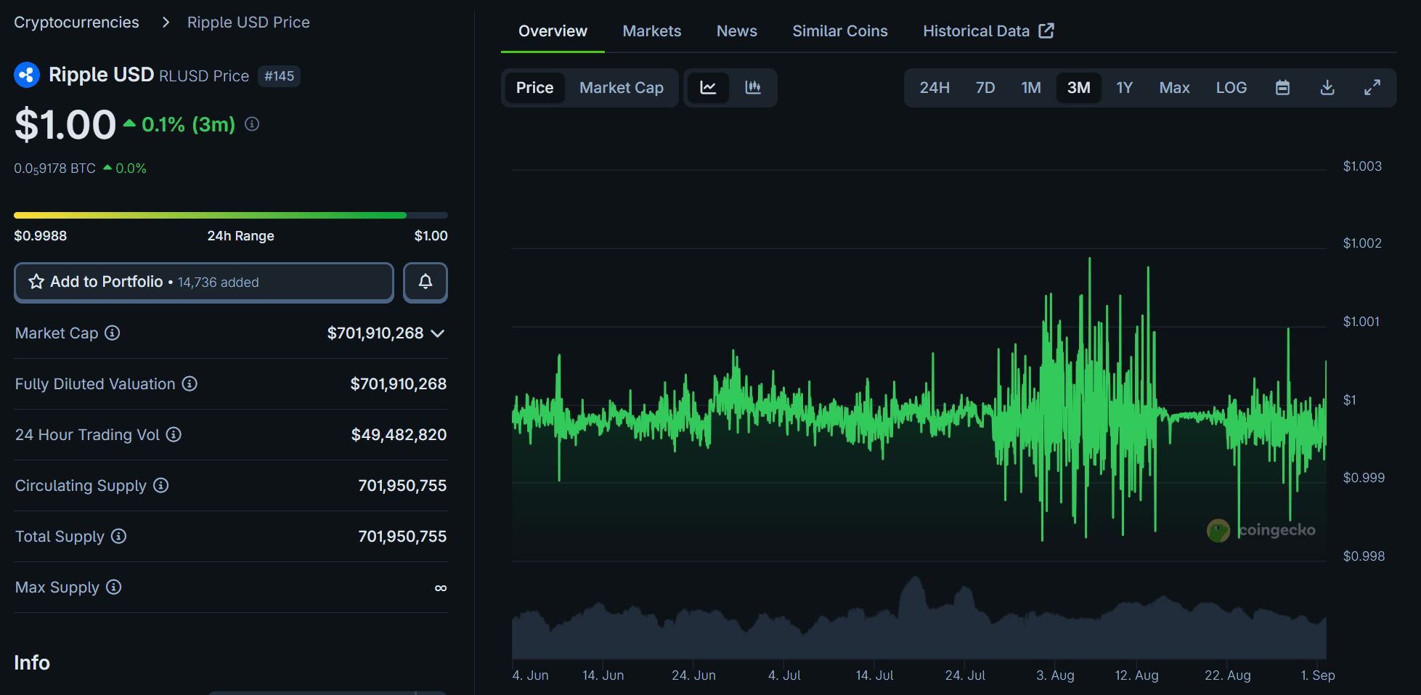
Task: Click the Ripple USD coin logo
Action: [x=27, y=75]
